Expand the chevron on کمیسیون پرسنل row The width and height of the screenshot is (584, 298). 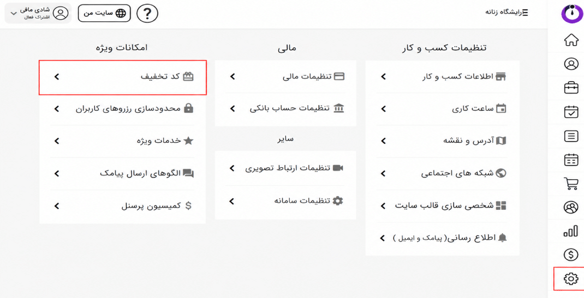coord(57,206)
